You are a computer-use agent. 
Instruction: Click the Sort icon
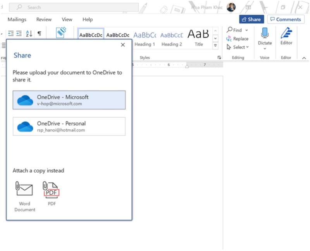pos(29,34)
